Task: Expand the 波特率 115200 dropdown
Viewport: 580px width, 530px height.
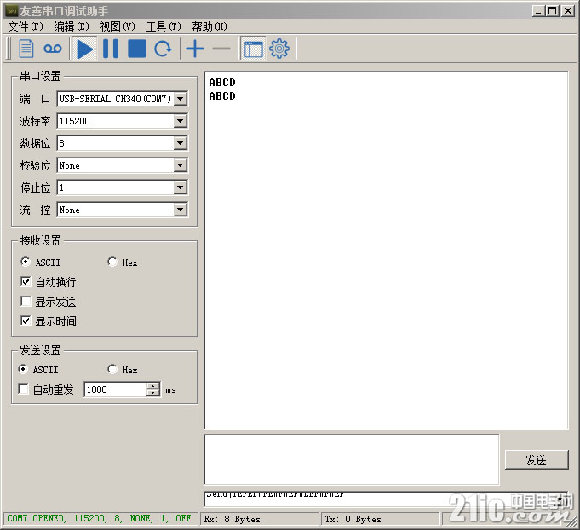Action: [x=180, y=121]
